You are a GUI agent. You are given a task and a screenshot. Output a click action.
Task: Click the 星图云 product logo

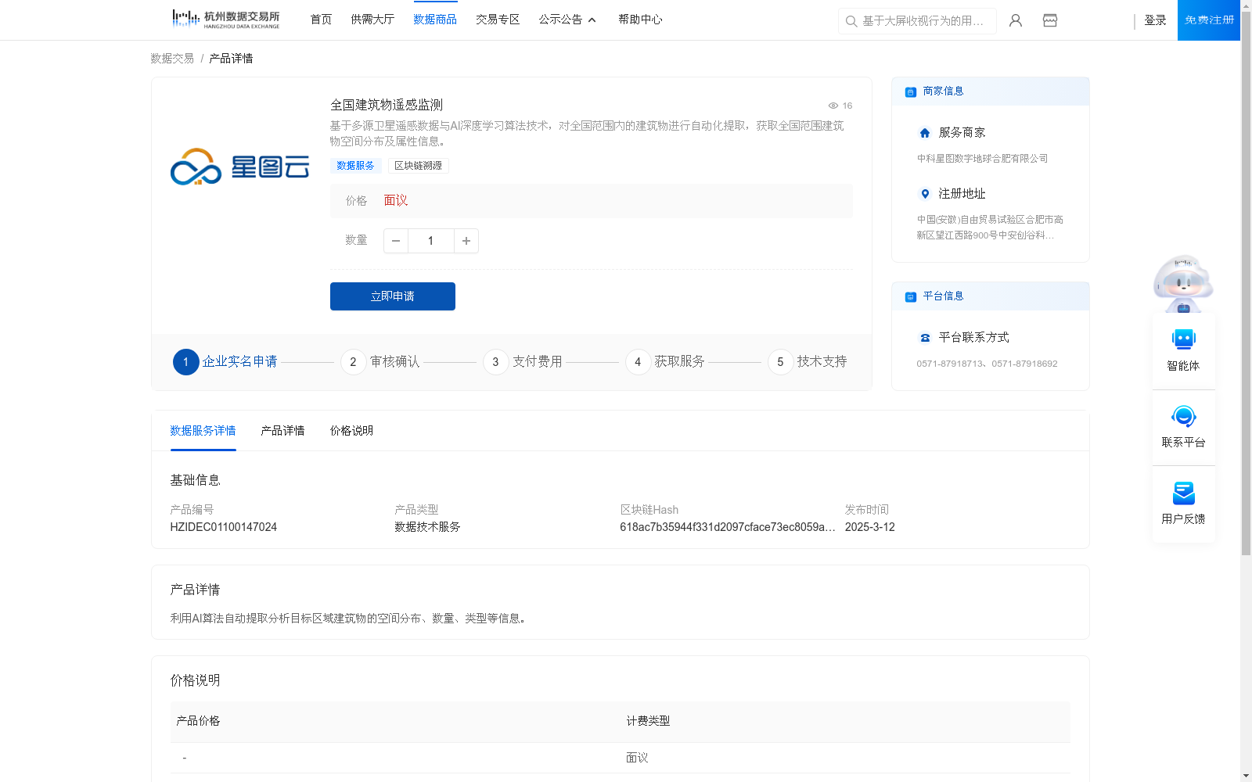pyautogui.click(x=240, y=167)
